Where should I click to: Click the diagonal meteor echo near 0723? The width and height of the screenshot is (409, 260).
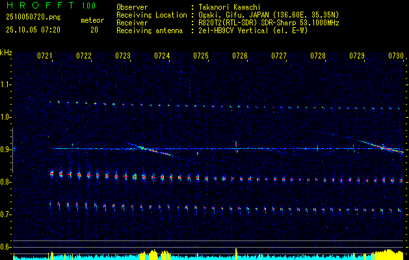pyautogui.click(x=151, y=150)
